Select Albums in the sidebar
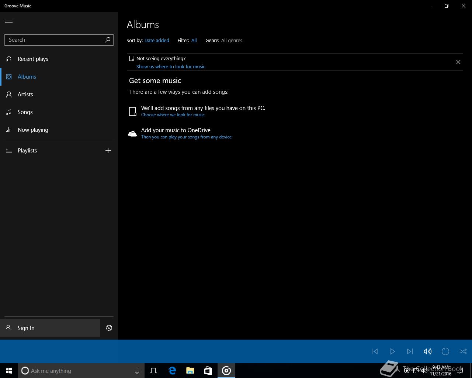 (x=59, y=77)
